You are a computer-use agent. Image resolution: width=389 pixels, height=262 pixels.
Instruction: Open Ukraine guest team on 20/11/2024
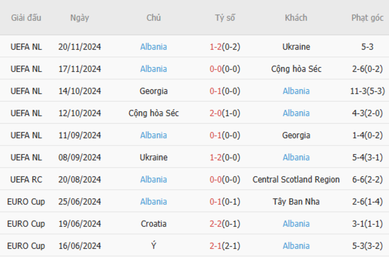pyautogui.click(x=296, y=47)
